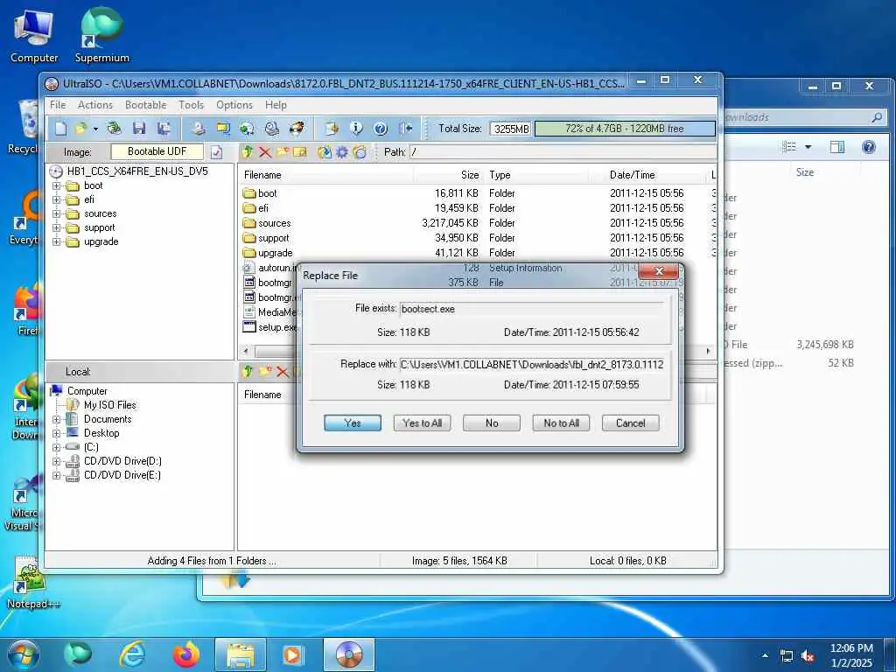Open the Options menu
Viewport: 896px width, 672px height.
(234, 105)
